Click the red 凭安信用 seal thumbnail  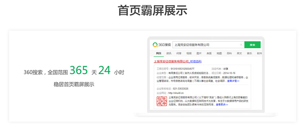(x=162, y=101)
